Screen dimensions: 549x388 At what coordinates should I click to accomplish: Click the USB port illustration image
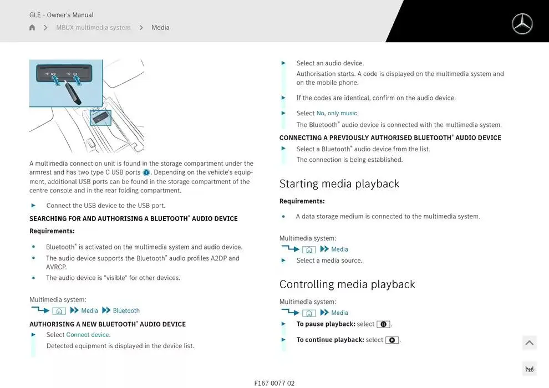(x=87, y=106)
